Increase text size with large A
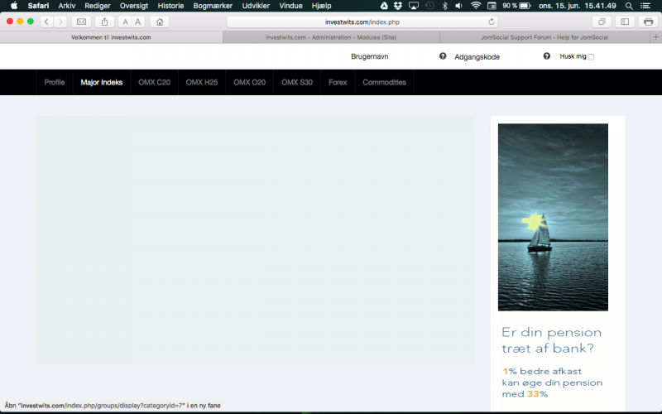This screenshot has width=662, height=414. click(138, 22)
